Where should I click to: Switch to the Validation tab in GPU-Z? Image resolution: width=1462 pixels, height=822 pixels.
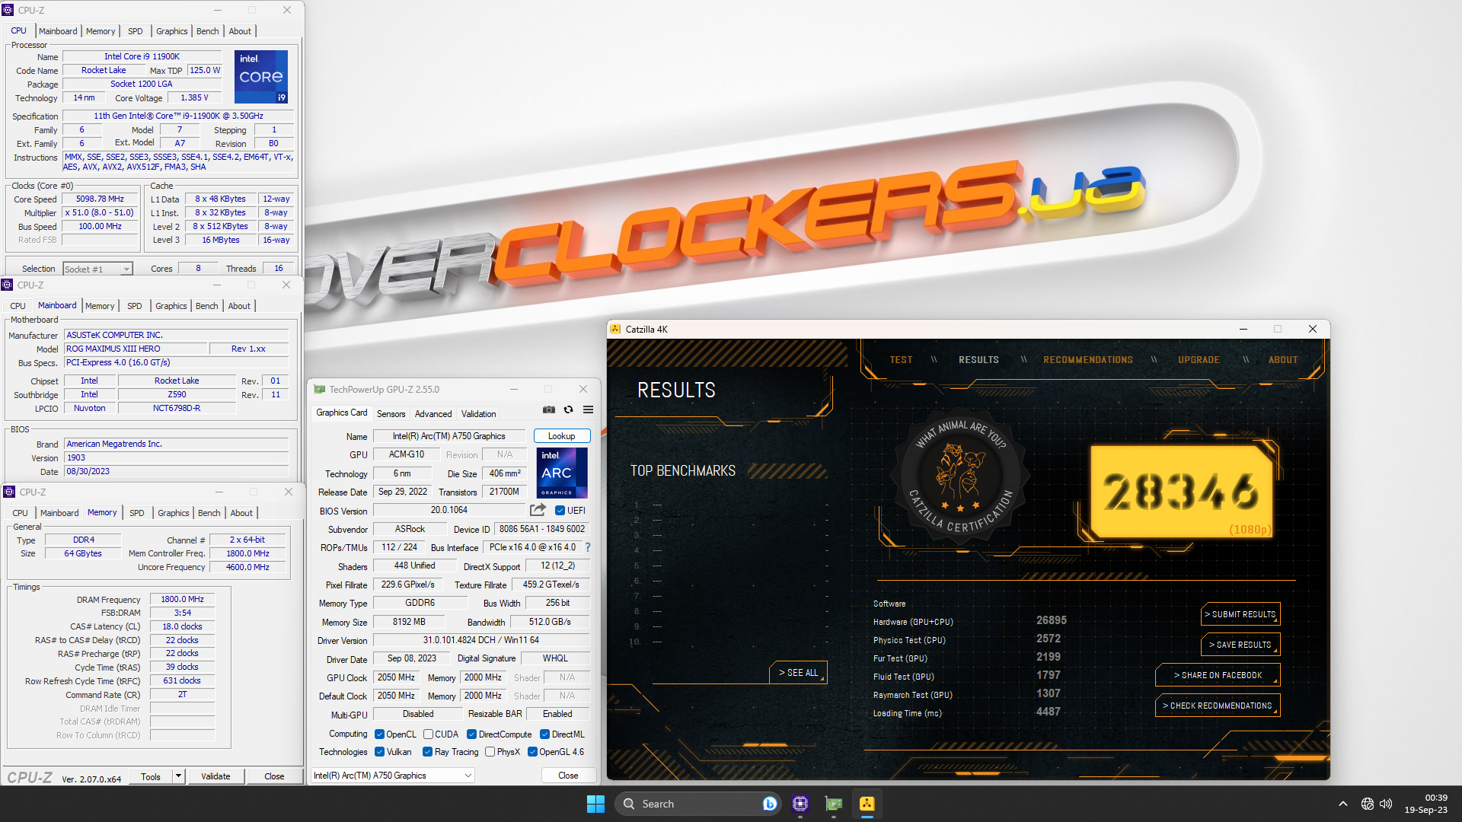[x=478, y=414]
